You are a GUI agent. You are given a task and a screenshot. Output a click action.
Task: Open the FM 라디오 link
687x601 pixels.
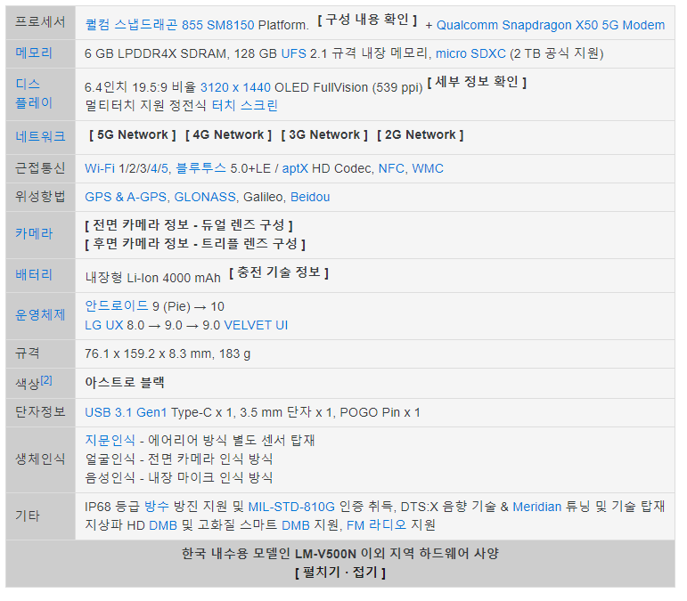377,524
